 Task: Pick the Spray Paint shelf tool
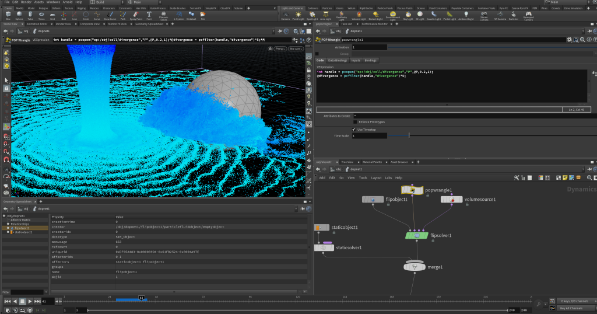tap(136, 15)
